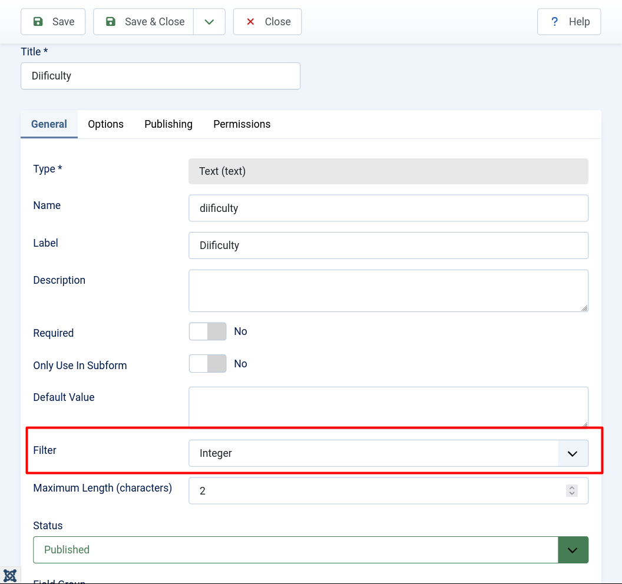This screenshot has height=584, width=622.
Task: Switch to the Permissions tab
Action: 241,124
